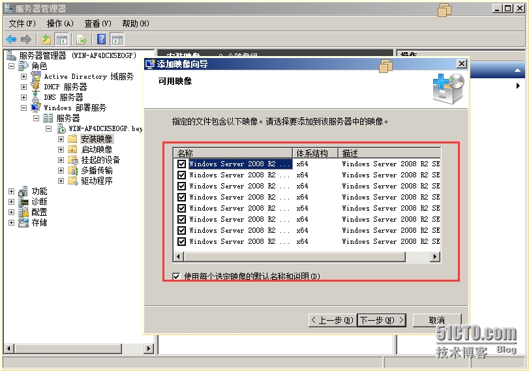Click the Back arrow toolbar icon
The image size is (529, 371).
[x=11, y=40]
